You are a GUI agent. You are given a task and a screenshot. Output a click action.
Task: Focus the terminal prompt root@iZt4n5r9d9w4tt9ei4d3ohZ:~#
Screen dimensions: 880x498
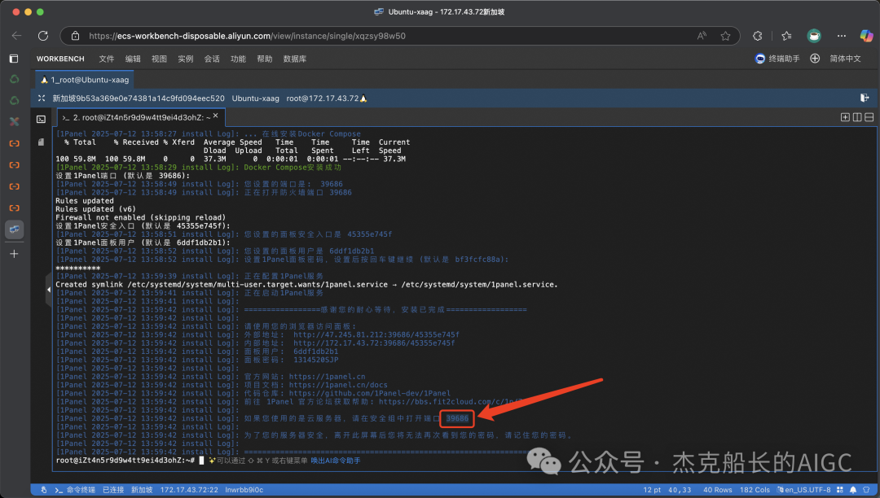125,461
